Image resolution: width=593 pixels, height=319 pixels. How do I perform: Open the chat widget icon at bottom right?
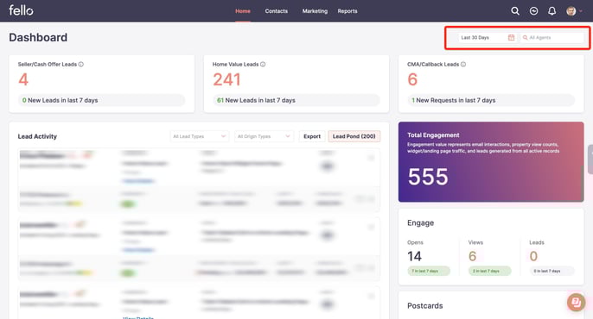576,302
